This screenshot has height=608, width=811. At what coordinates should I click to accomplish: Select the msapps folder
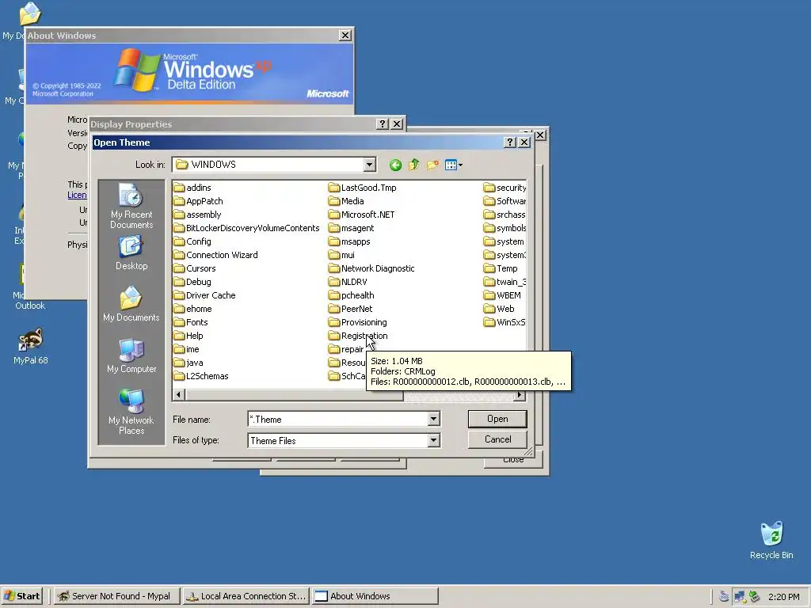pyautogui.click(x=349, y=241)
